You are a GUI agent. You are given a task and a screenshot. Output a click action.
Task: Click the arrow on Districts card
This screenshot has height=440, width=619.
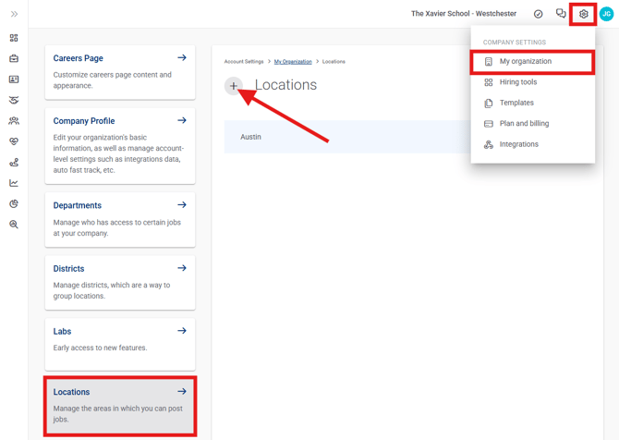[182, 268]
